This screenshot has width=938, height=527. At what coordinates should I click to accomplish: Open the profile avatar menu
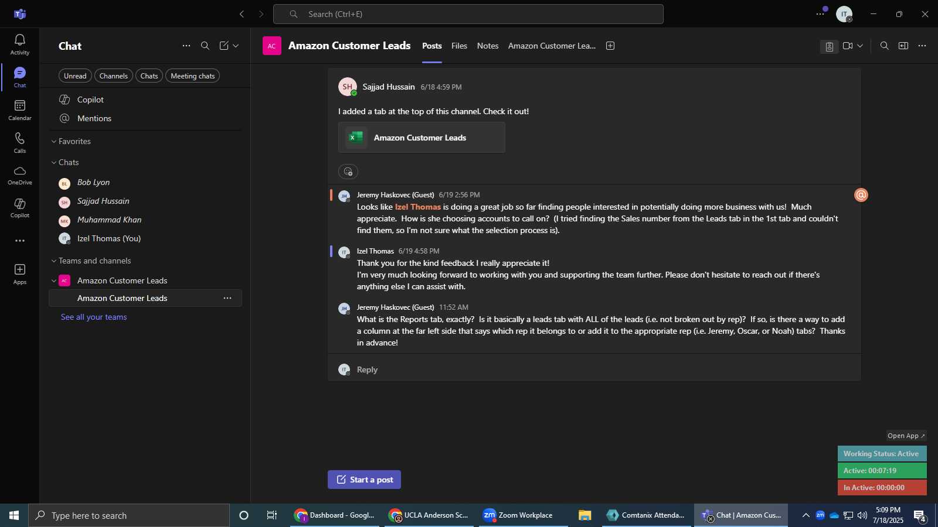(x=844, y=14)
